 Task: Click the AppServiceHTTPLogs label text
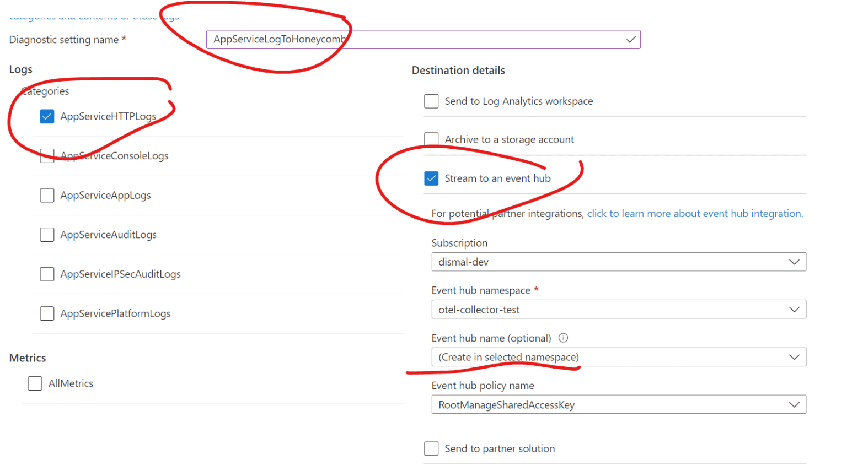click(x=108, y=116)
